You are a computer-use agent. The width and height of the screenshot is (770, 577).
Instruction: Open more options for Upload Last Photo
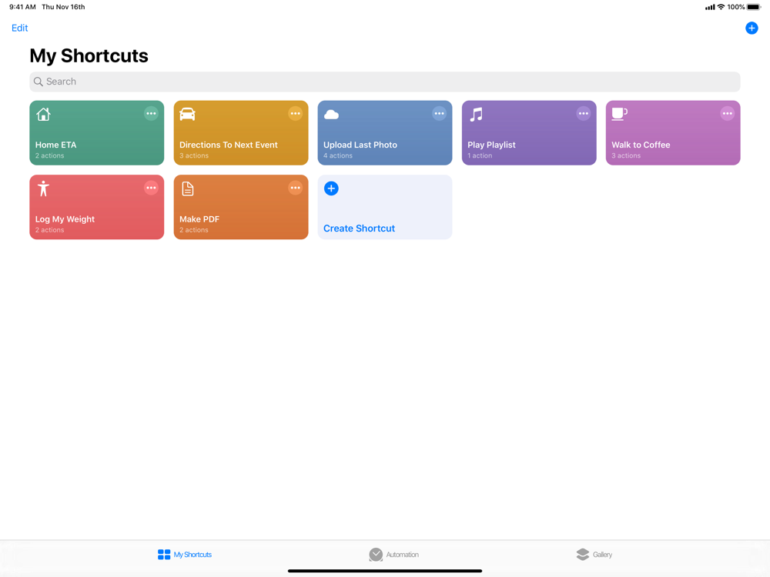coord(439,114)
